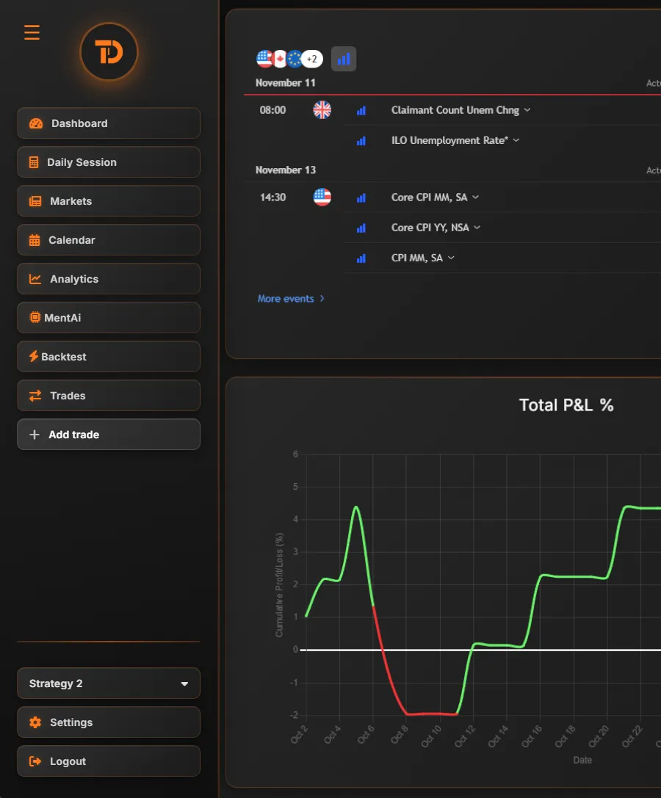This screenshot has height=798, width=661.
Task: Expand ILO Unemployment Rate event
Action: [x=455, y=140]
